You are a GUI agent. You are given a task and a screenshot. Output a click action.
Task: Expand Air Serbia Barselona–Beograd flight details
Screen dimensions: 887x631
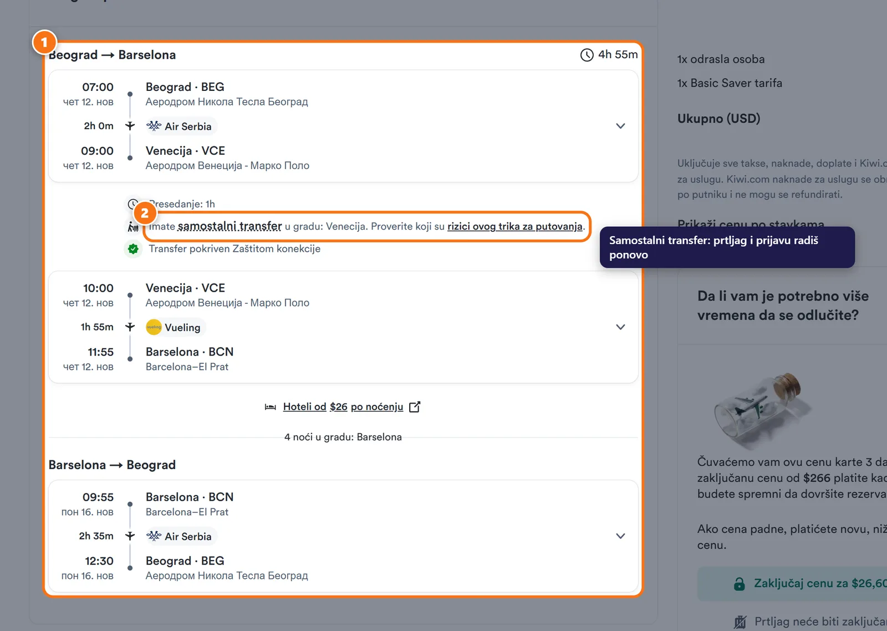coord(620,536)
